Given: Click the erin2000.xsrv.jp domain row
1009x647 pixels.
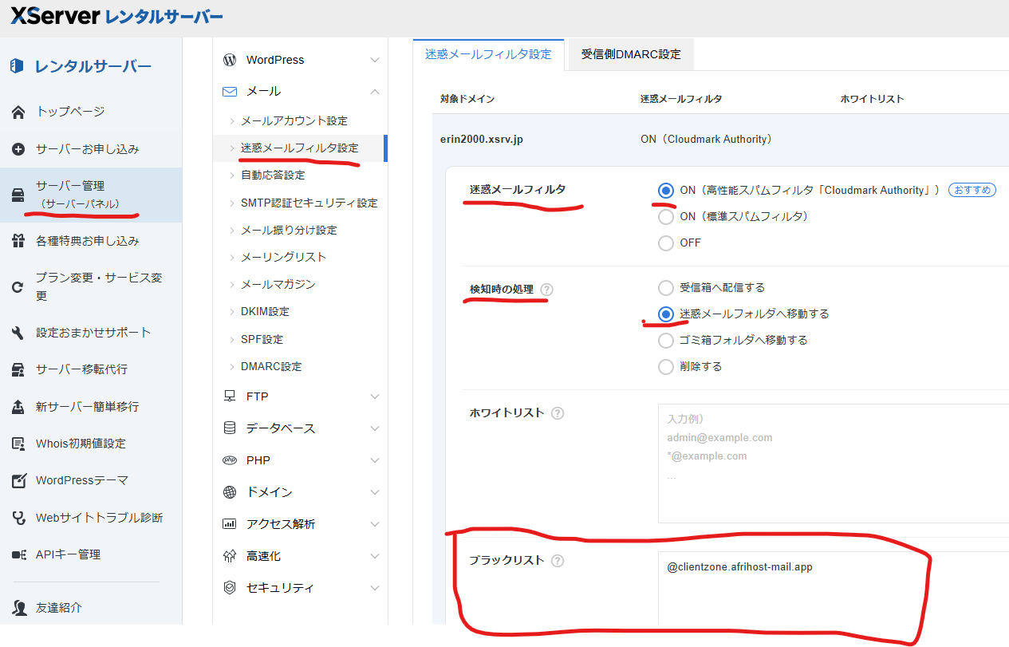Looking at the screenshot, I should tap(721, 139).
